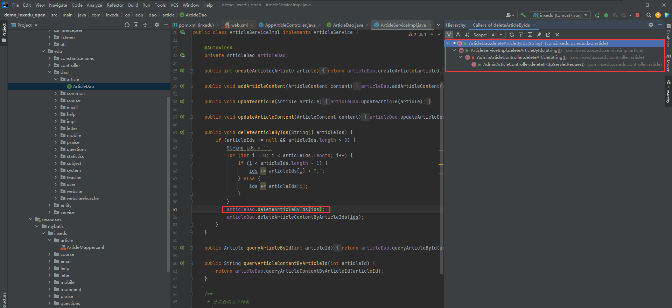The width and height of the screenshot is (672, 308).
Task: Open the Scope All dropdown
Action: pos(497,35)
